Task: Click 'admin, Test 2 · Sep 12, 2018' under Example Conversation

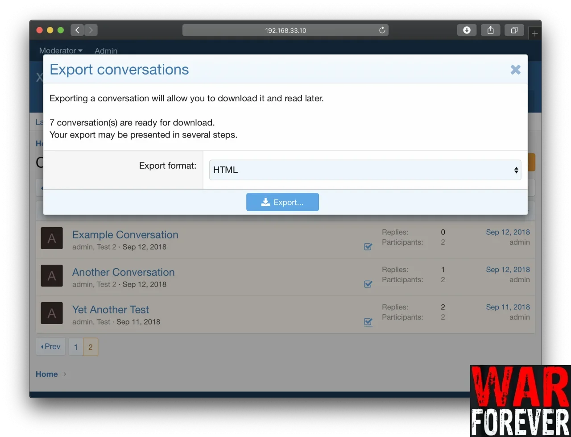Action: (x=119, y=247)
